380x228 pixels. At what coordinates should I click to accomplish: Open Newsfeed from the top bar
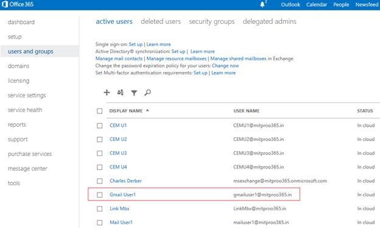coord(367,4)
